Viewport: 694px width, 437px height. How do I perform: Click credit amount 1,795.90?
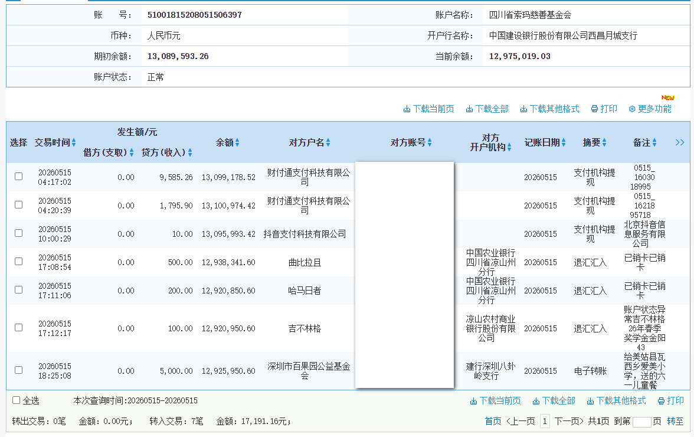tap(176, 206)
